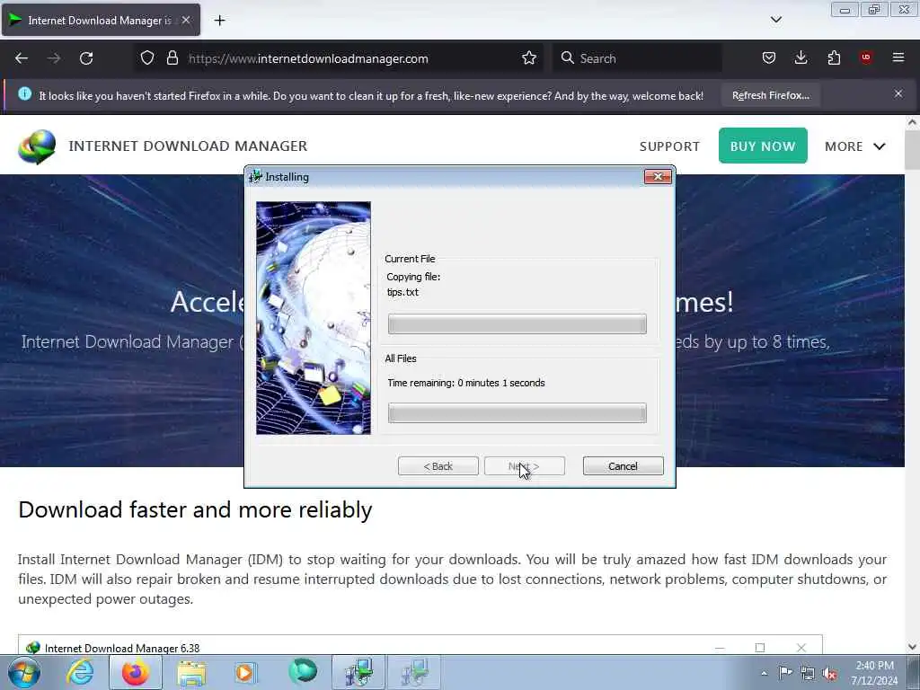Click the installer globe artwork image
920x690 pixels.
pyautogui.click(x=314, y=318)
